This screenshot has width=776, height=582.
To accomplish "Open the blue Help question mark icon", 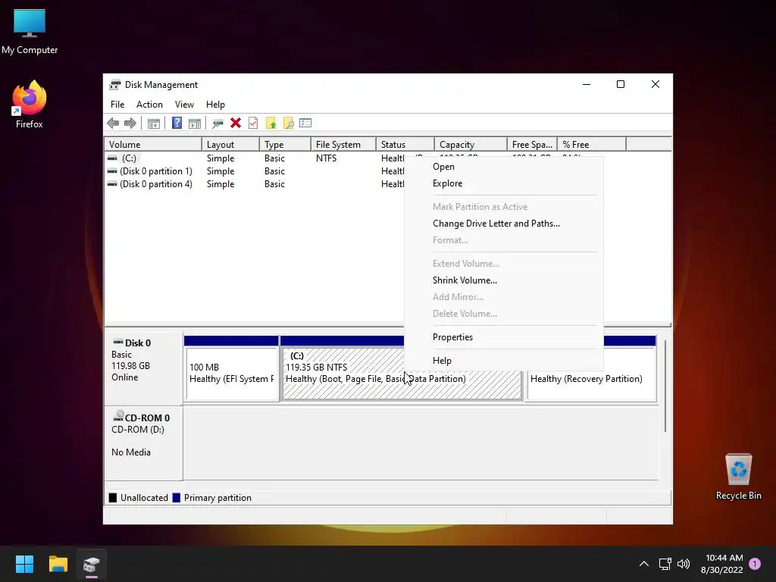I will pyautogui.click(x=177, y=123).
